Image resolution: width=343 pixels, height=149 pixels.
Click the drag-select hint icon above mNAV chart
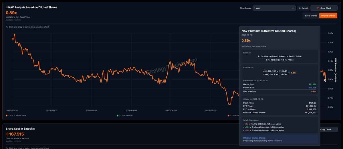click(x=7, y=27)
